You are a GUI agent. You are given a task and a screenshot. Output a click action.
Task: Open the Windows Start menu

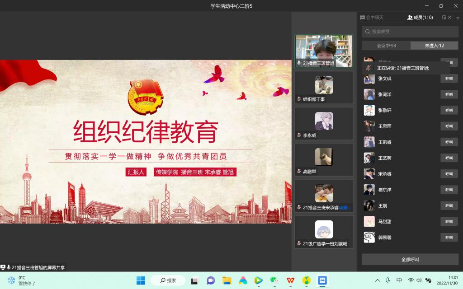pyautogui.click(x=141, y=280)
